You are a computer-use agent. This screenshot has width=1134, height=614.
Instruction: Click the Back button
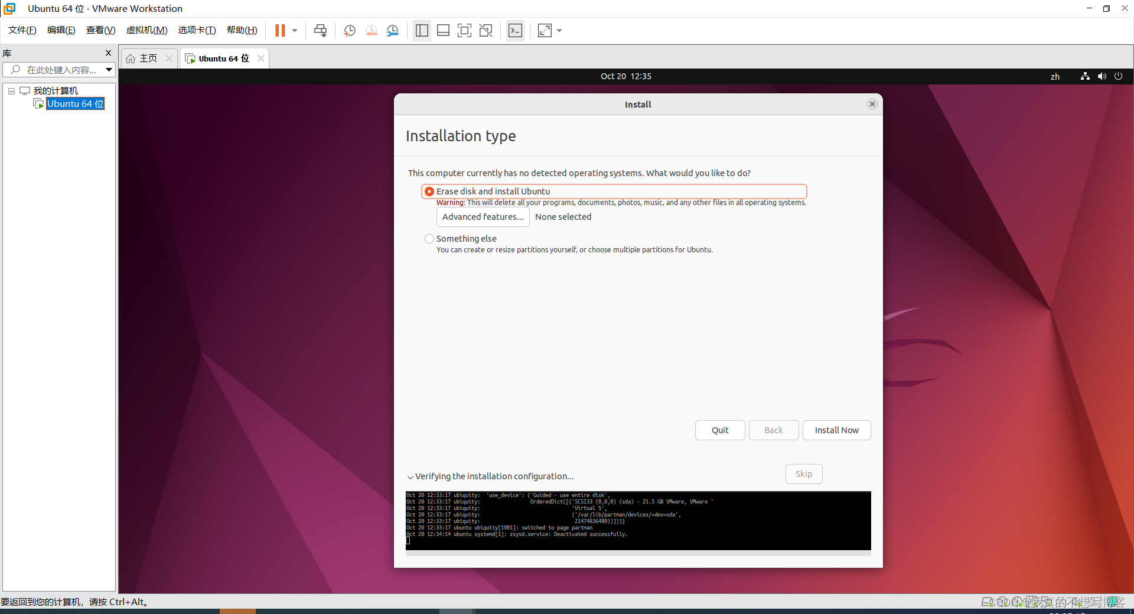[x=774, y=430]
